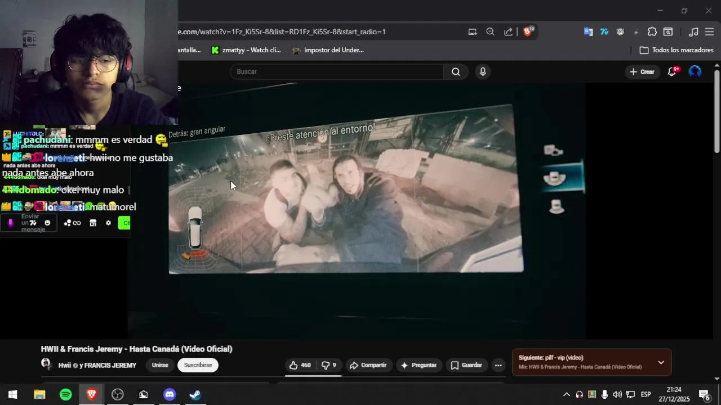Click the zoom magnifier in address bar

tap(490, 31)
